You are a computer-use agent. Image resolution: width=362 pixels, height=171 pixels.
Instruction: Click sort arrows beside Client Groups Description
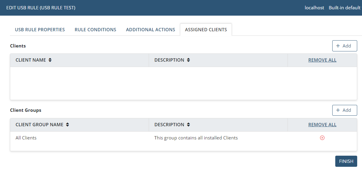pos(188,125)
